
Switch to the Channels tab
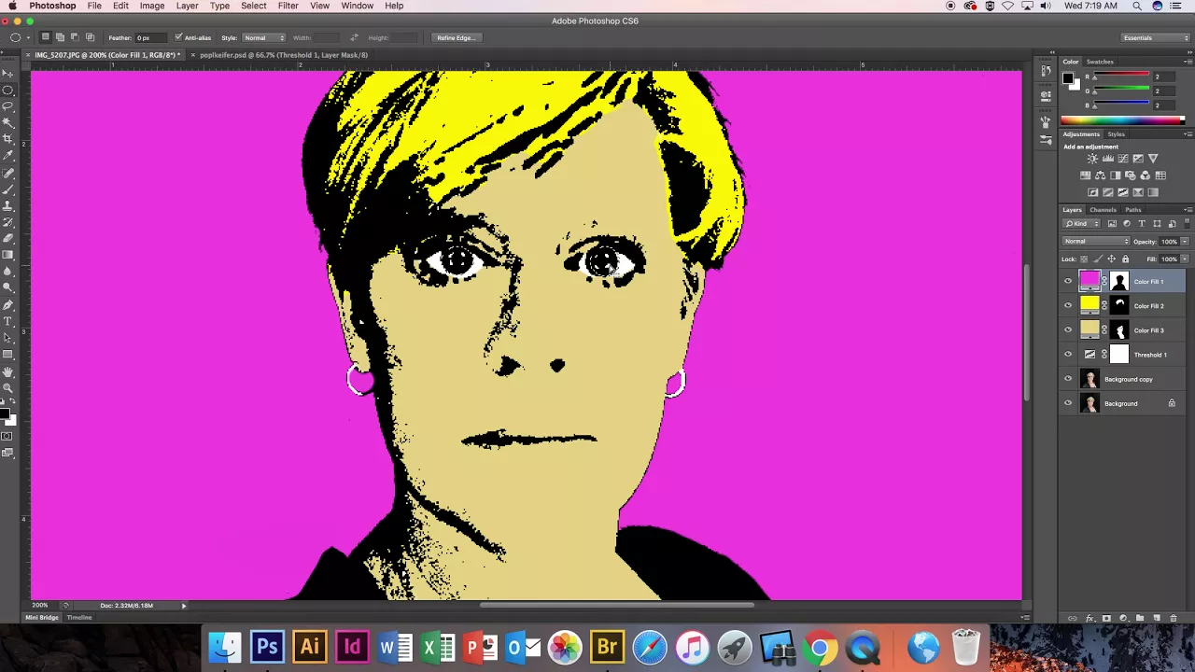tap(1103, 210)
